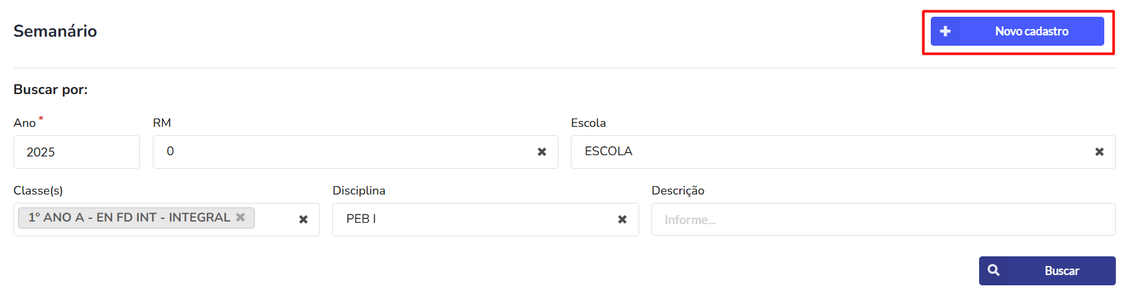Click the Descrição input with Informe placeholder

[884, 220]
